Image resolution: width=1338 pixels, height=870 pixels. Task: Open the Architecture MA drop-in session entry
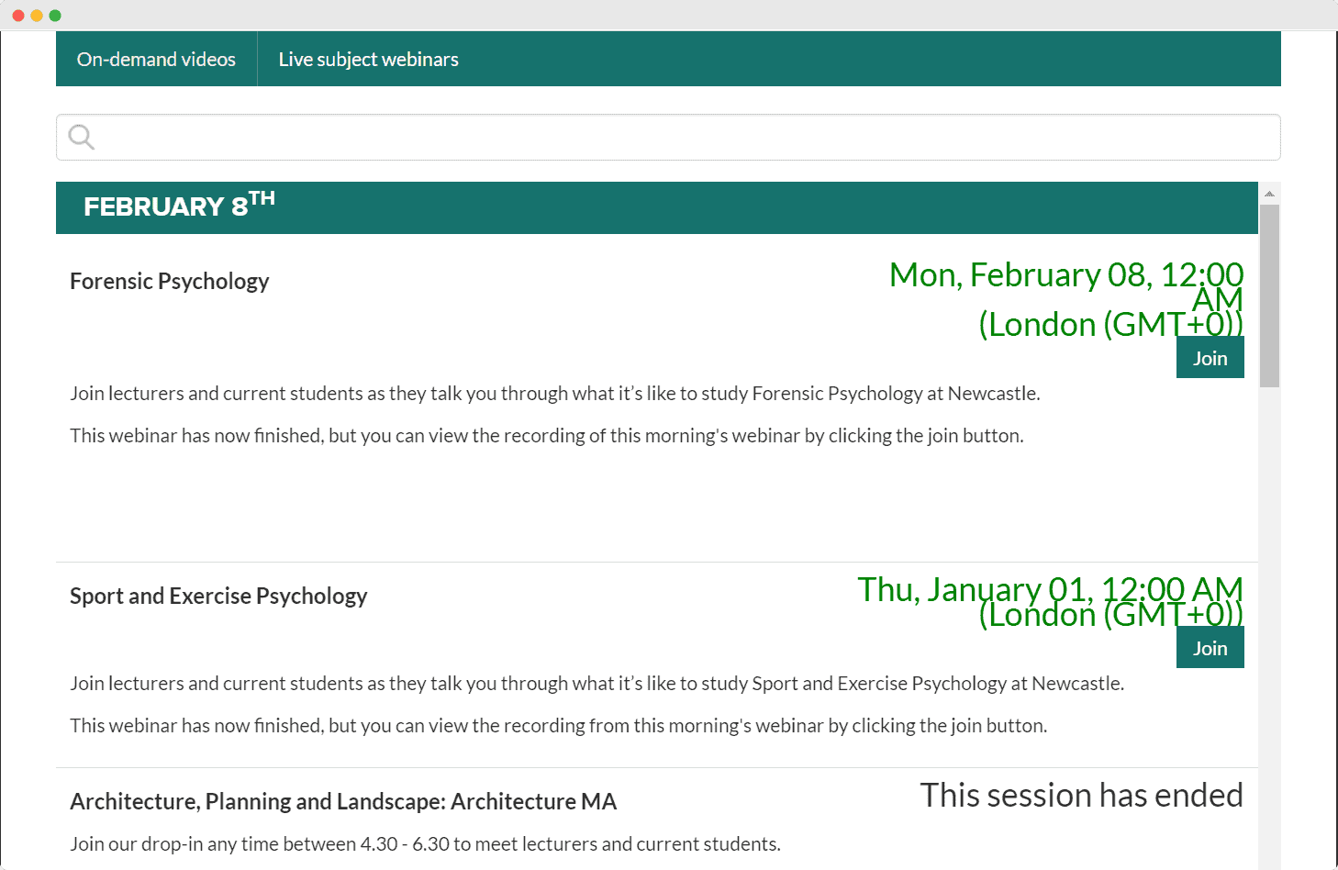[x=342, y=801]
